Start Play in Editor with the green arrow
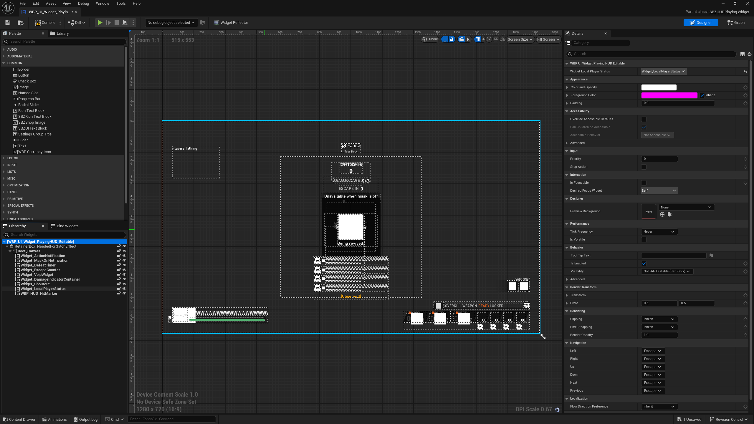The image size is (754, 424). [100, 23]
